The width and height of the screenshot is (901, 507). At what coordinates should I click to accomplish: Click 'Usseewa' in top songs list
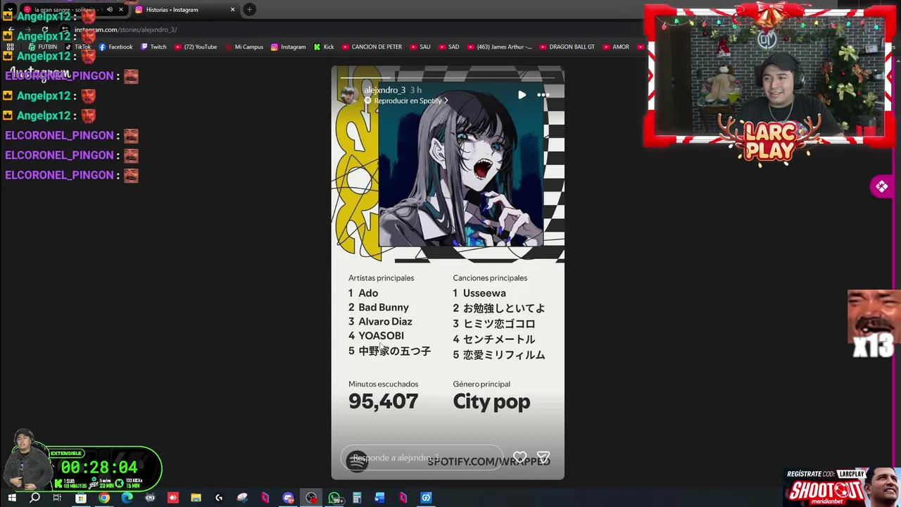(484, 293)
